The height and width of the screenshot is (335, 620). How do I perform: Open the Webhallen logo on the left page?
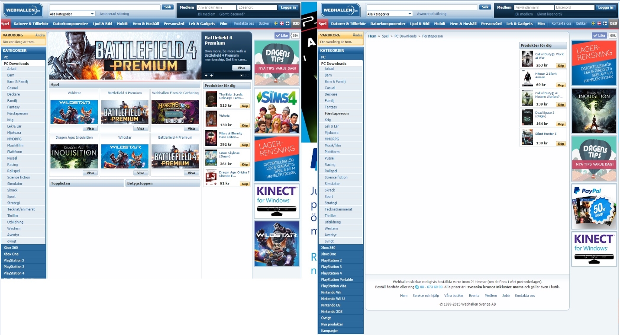[23, 10]
